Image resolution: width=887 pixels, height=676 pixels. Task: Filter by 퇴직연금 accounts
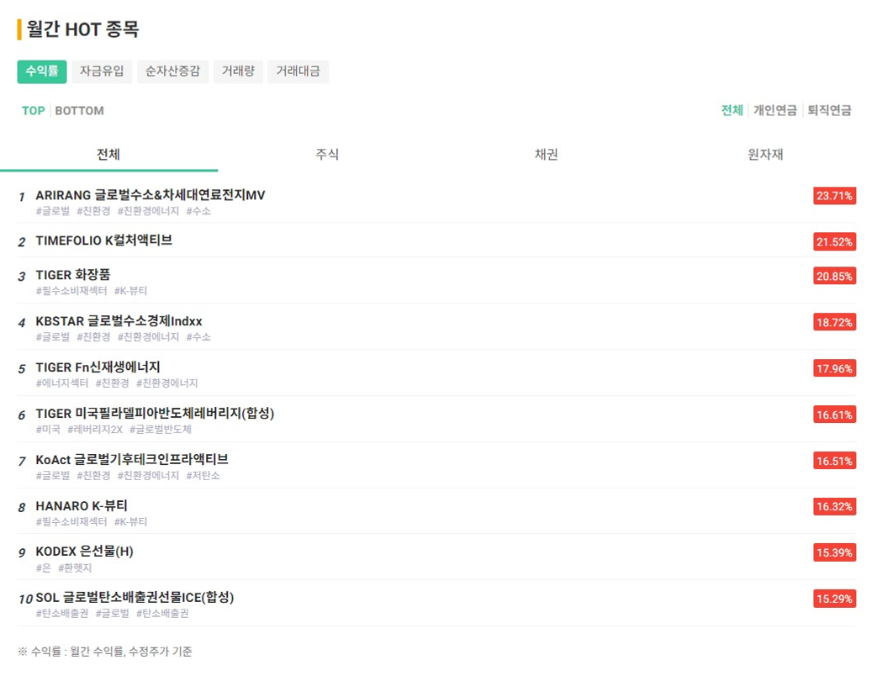(x=829, y=110)
